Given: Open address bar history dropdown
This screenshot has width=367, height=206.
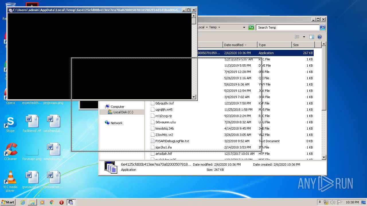Looking at the screenshot, I should (244, 27).
